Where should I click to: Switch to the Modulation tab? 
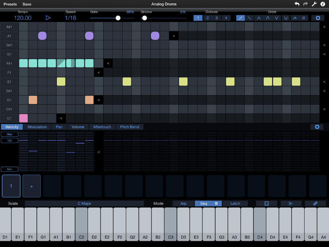click(x=37, y=127)
